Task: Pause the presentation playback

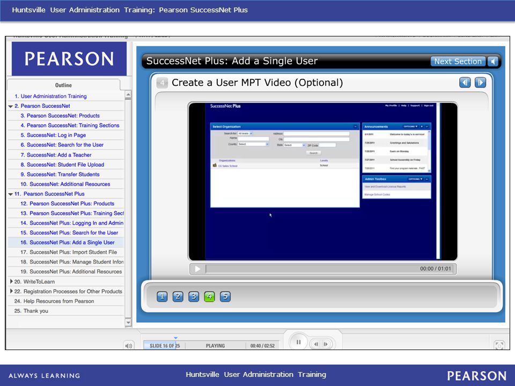Action: coord(298,342)
